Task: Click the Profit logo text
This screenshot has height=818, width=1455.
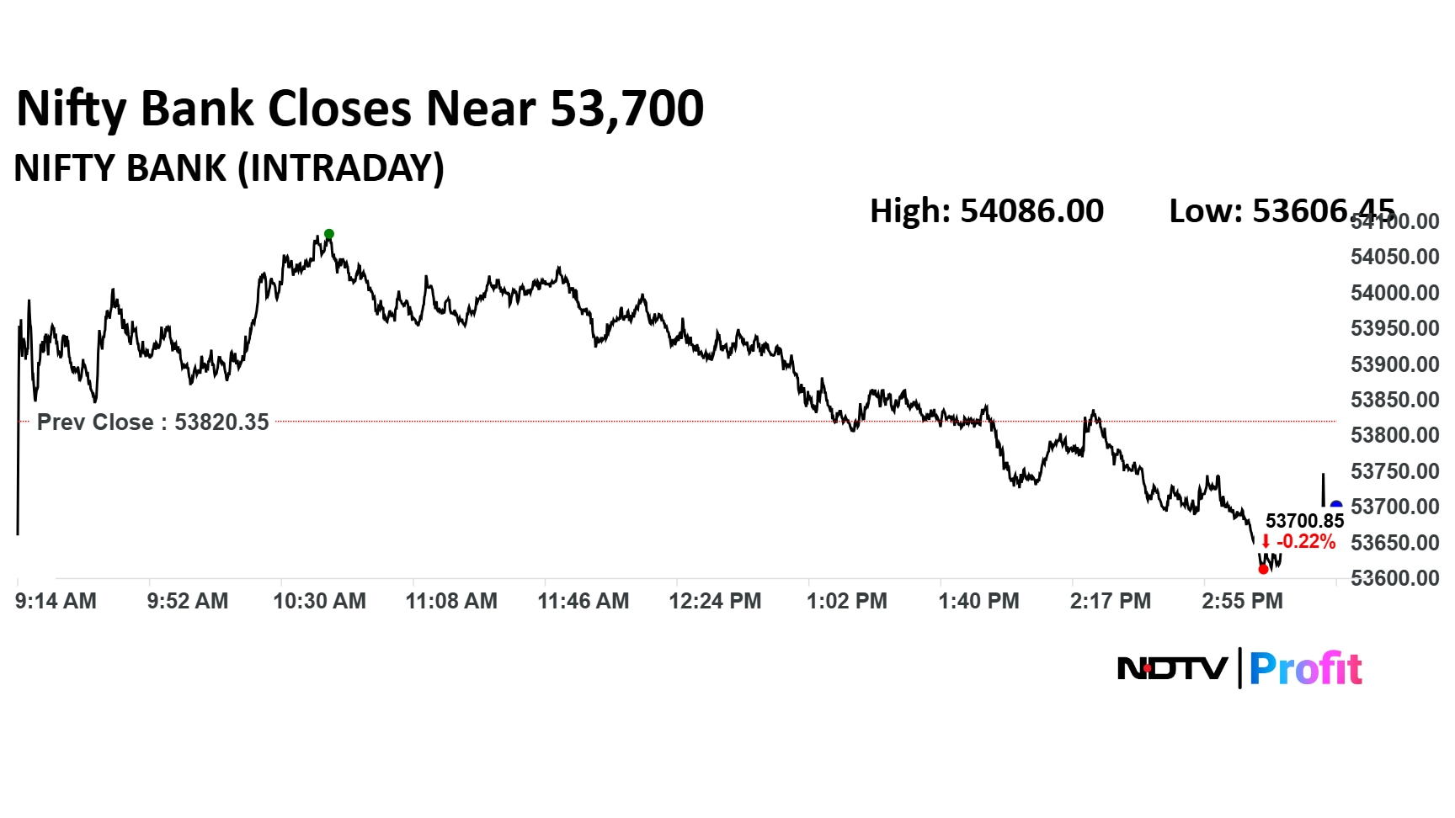Action: coord(1305,669)
